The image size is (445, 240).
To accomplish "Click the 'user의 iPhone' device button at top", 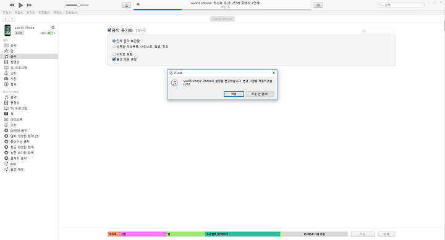I will coord(222,19).
